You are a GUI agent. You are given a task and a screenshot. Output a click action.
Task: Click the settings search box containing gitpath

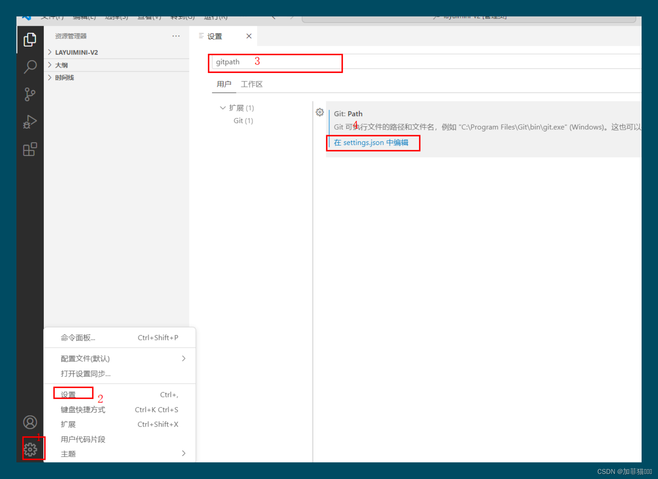[x=426, y=62]
